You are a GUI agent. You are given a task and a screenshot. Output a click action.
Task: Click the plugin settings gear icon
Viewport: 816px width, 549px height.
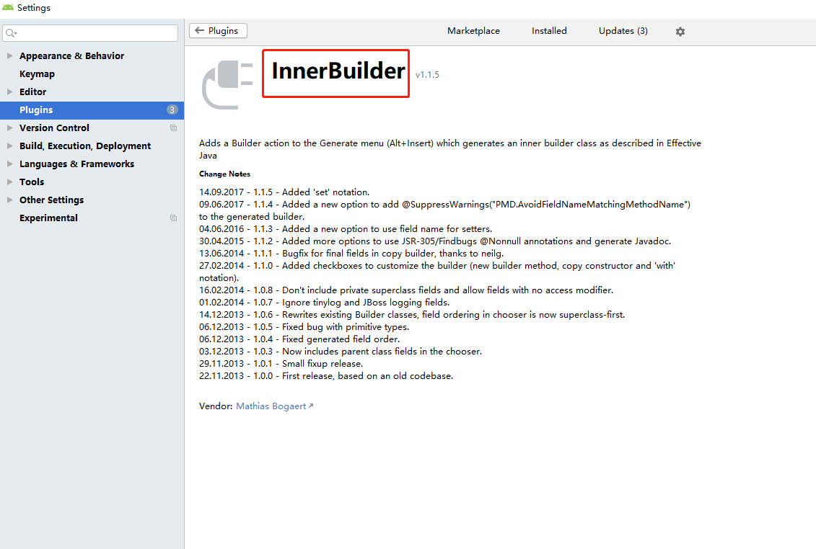click(680, 32)
